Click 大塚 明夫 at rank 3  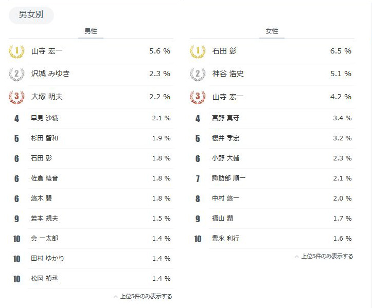47,96
